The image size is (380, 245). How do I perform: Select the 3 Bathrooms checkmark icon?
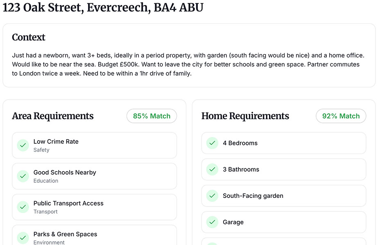(x=212, y=169)
